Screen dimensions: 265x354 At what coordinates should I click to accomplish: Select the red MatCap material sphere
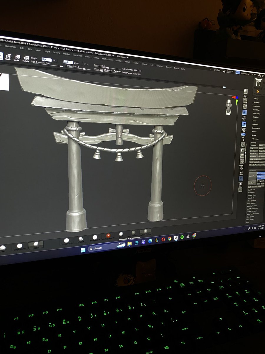tap(109, 236)
